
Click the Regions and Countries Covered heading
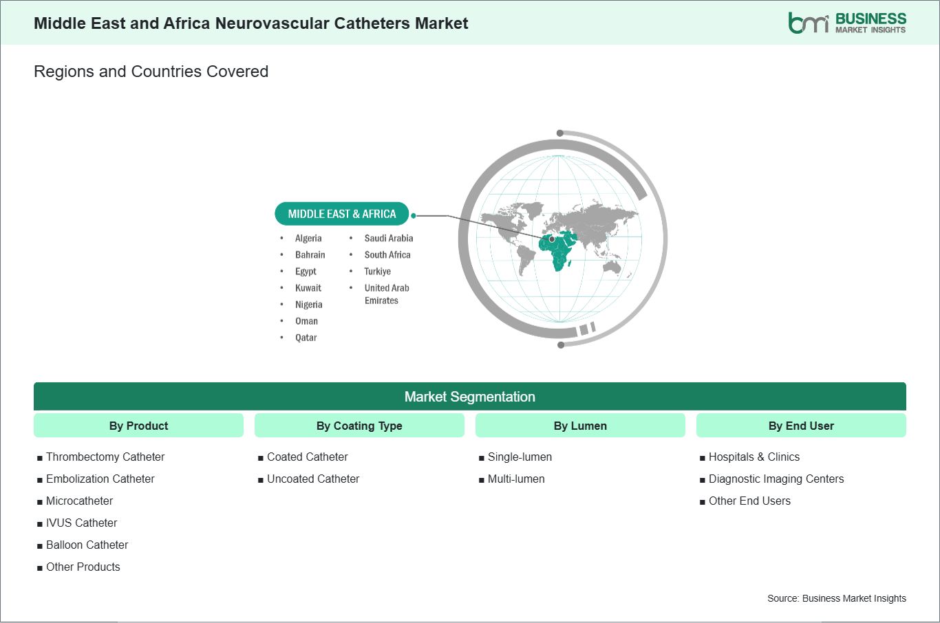coord(151,71)
